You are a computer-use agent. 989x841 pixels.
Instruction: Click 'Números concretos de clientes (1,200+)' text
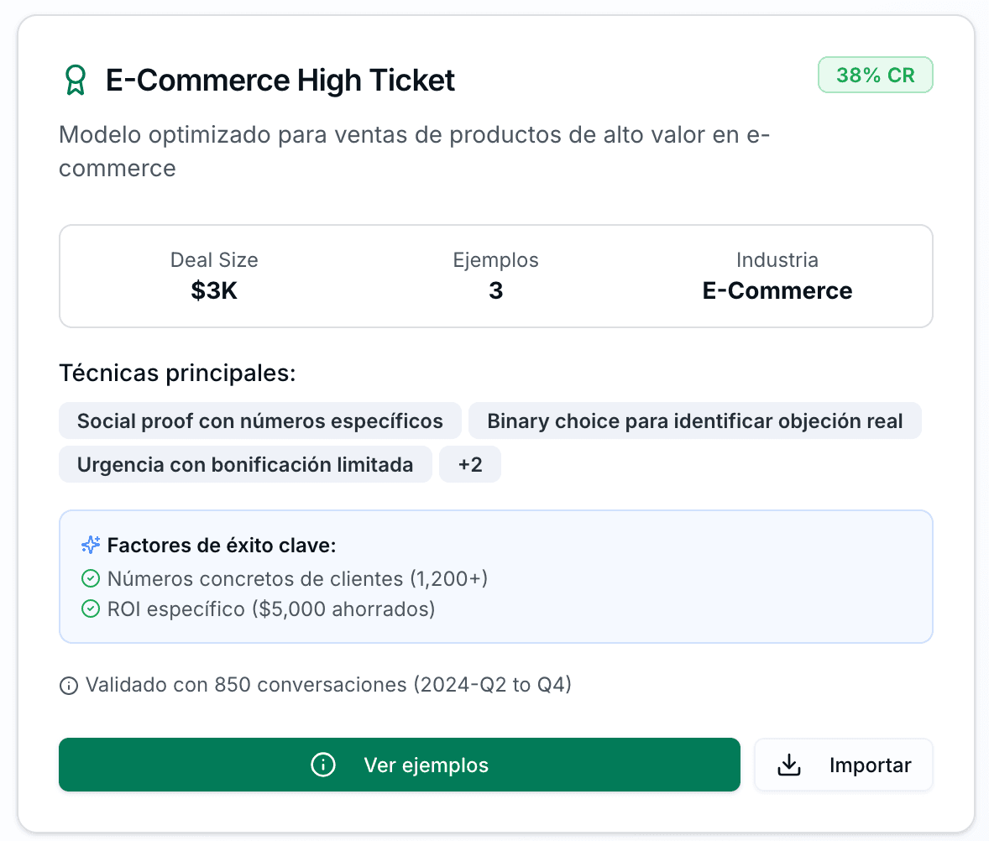[x=298, y=578]
